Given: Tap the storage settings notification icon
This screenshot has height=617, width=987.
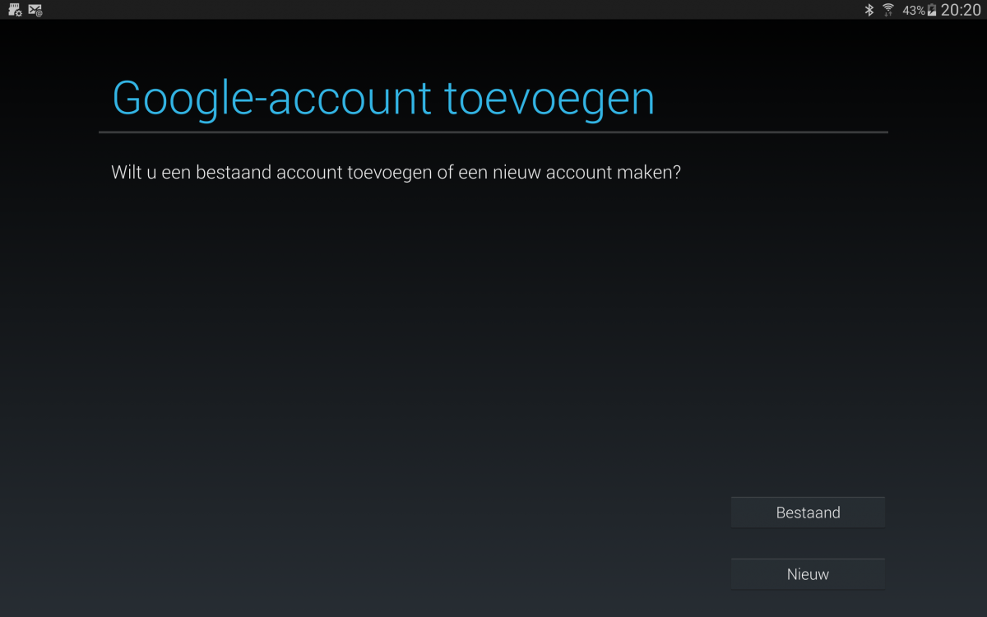Looking at the screenshot, I should tap(15, 10).
